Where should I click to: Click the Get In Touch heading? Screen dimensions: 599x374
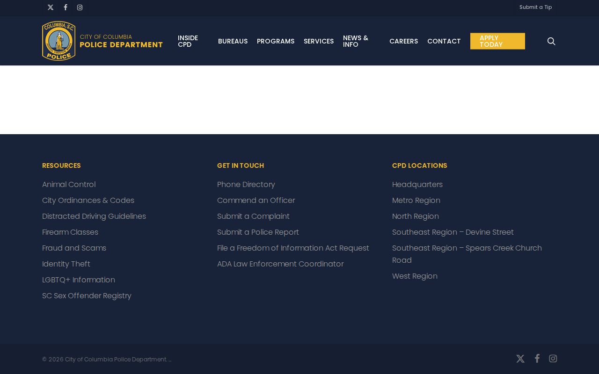click(x=241, y=165)
